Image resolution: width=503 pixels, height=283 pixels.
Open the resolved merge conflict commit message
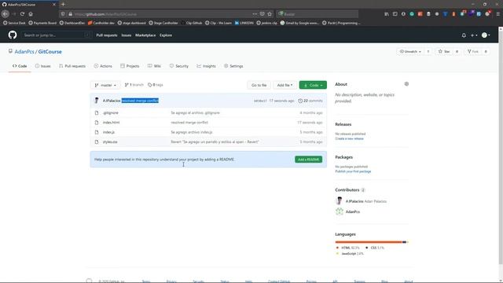click(x=140, y=101)
